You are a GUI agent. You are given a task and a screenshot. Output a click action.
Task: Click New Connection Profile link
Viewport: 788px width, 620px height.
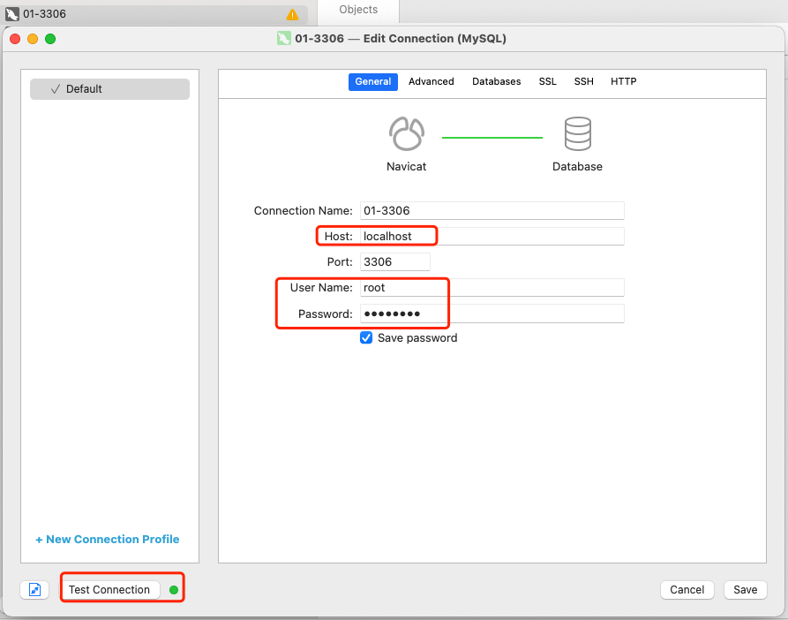tap(108, 539)
